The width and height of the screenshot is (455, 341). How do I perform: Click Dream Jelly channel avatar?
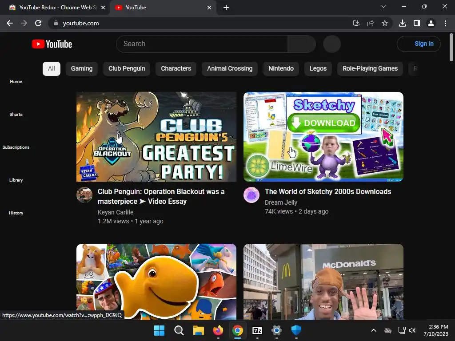251,195
